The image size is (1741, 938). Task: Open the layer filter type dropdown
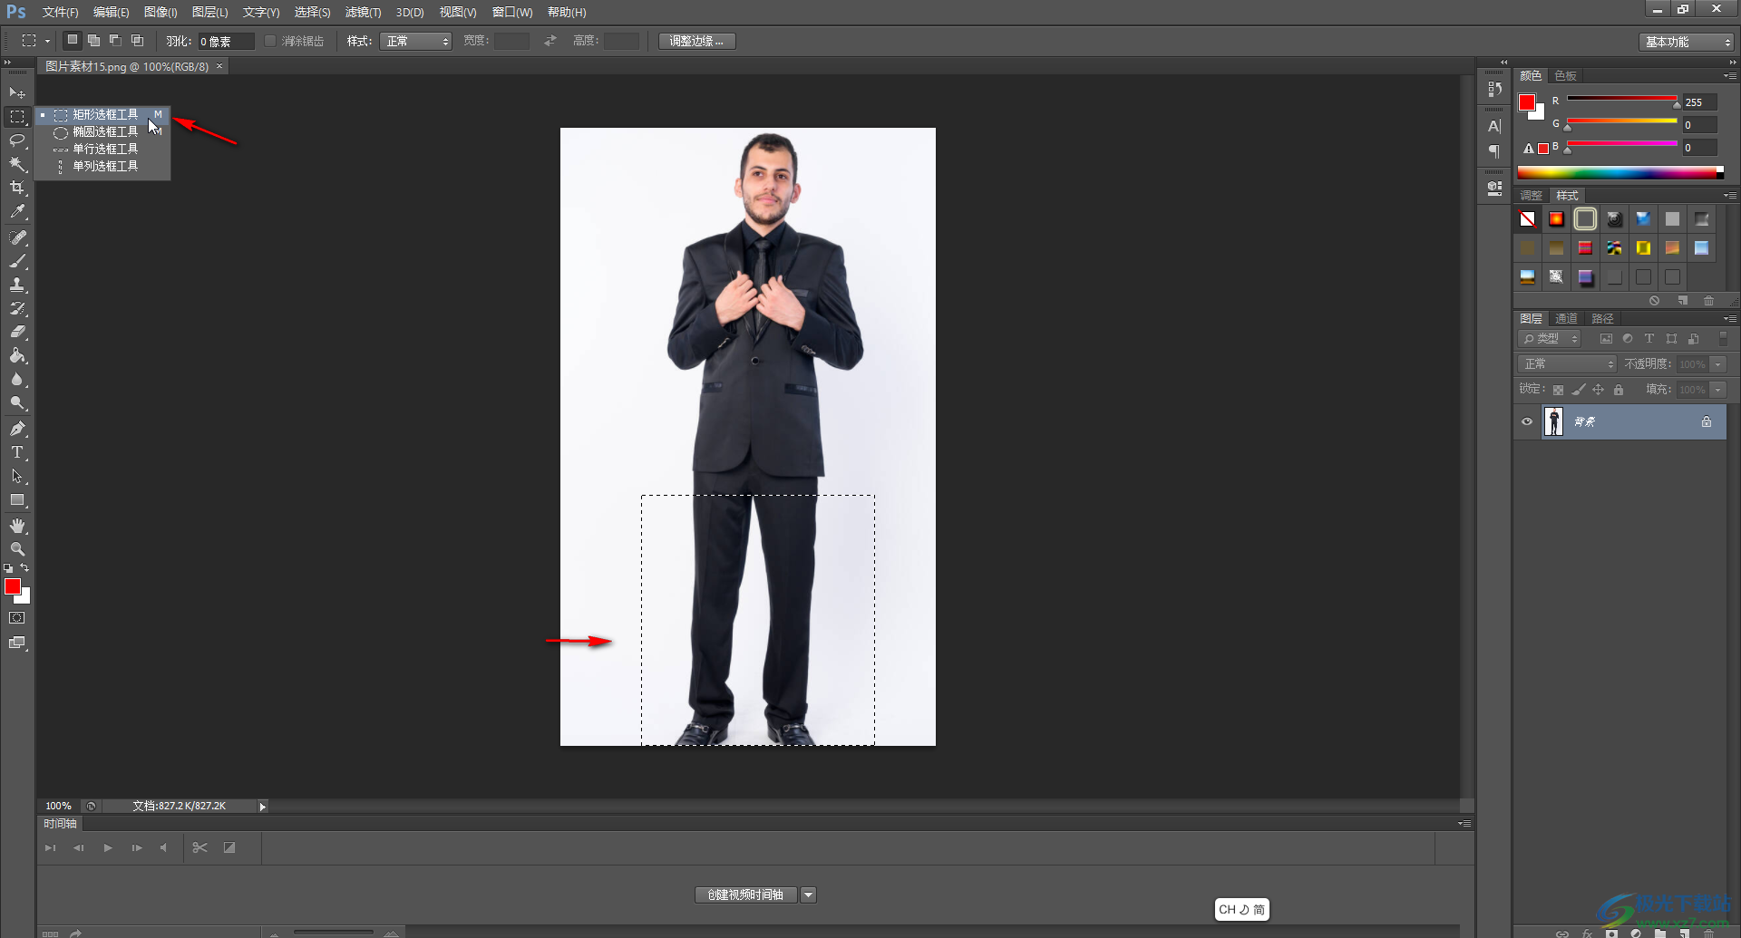[1550, 338]
